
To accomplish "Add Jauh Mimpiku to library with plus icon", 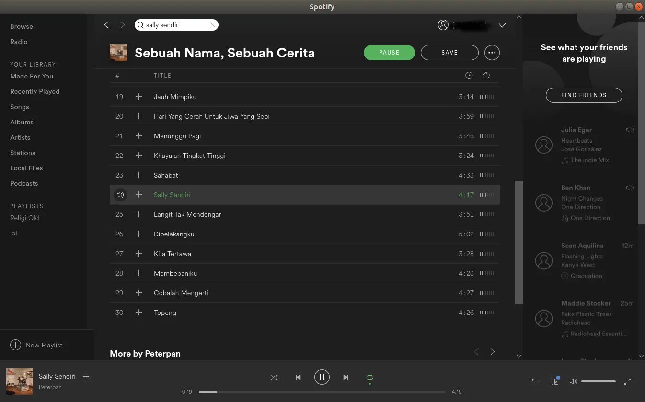I will [138, 97].
